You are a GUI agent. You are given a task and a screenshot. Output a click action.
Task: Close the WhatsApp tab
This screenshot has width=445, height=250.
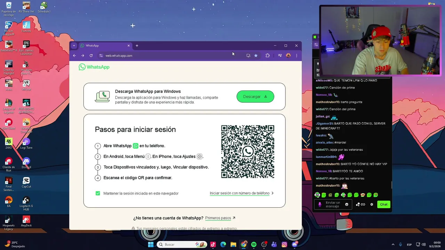click(129, 45)
